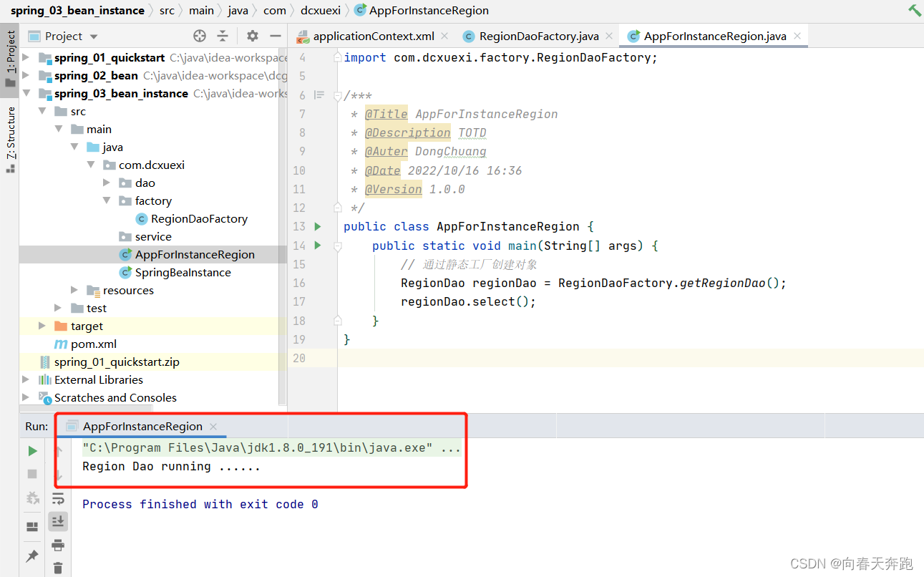Screen dimensions: 924x577
Task: Click the fold-out list icon beside line 6
Action: (319, 95)
